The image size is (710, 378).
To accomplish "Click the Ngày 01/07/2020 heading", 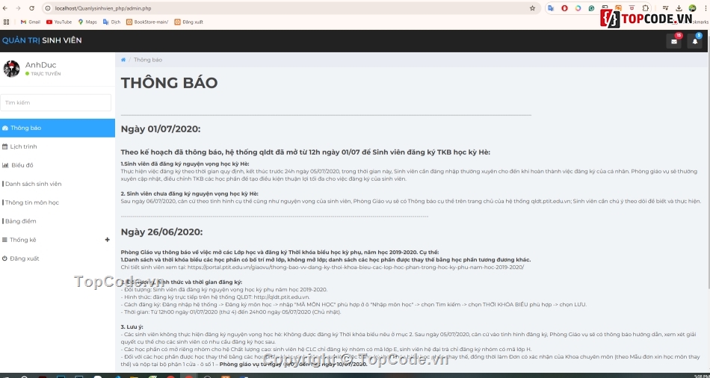I will 160,129.
